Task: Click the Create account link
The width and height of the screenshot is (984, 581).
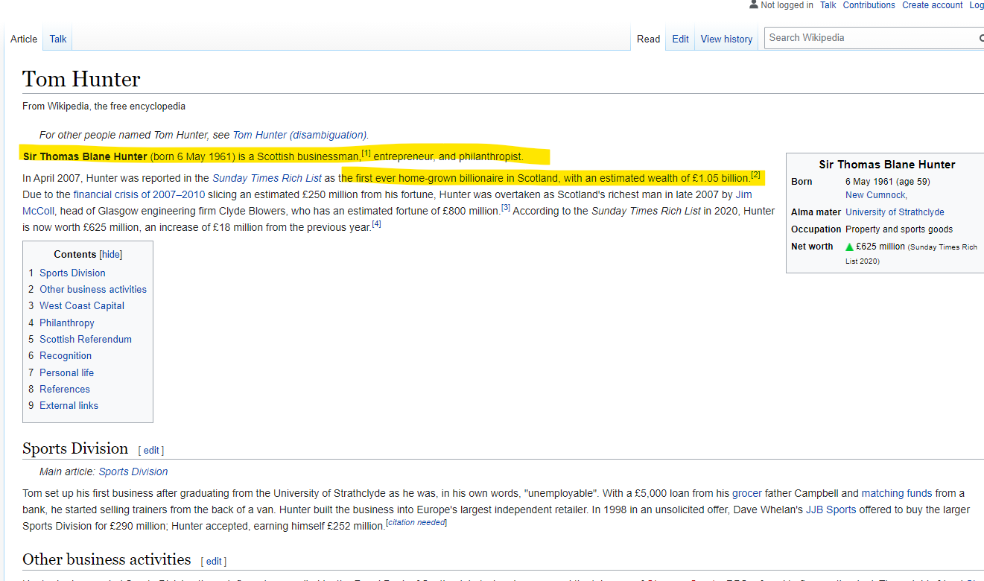Action: (x=932, y=5)
